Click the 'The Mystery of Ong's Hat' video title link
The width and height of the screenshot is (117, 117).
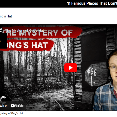(25, 31)
